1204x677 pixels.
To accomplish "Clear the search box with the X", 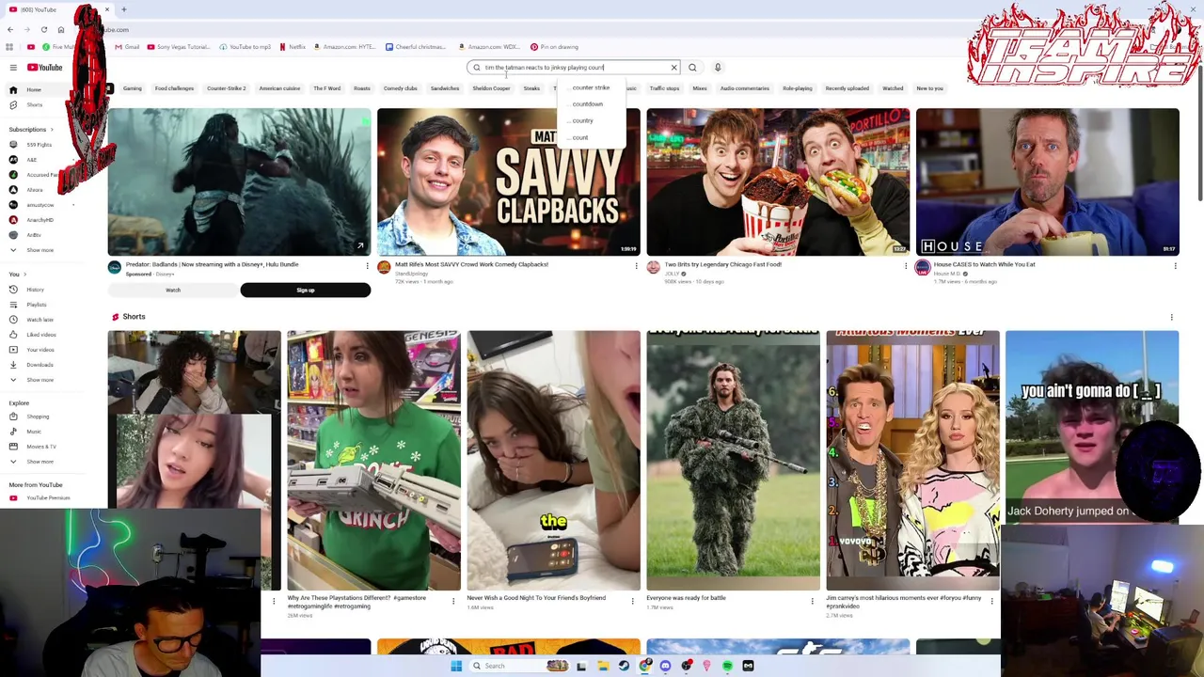I will tap(673, 68).
